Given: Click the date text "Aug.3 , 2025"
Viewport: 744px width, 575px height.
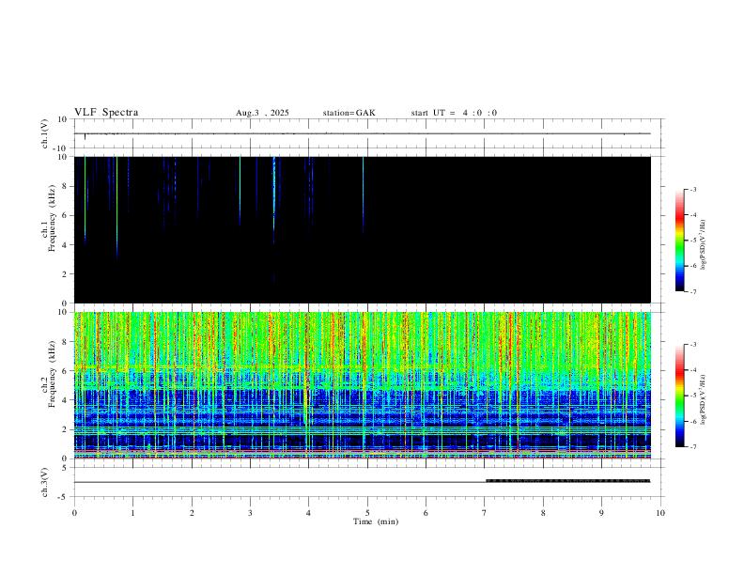Looking at the screenshot, I should (262, 113).
